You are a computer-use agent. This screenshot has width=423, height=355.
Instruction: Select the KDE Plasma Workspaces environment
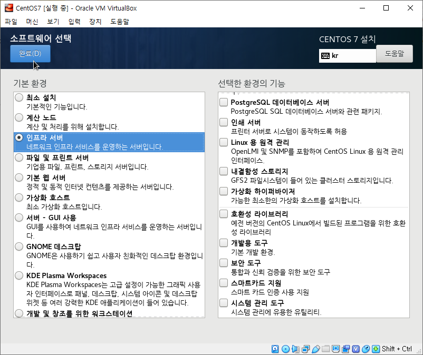[x=19, y=275]
